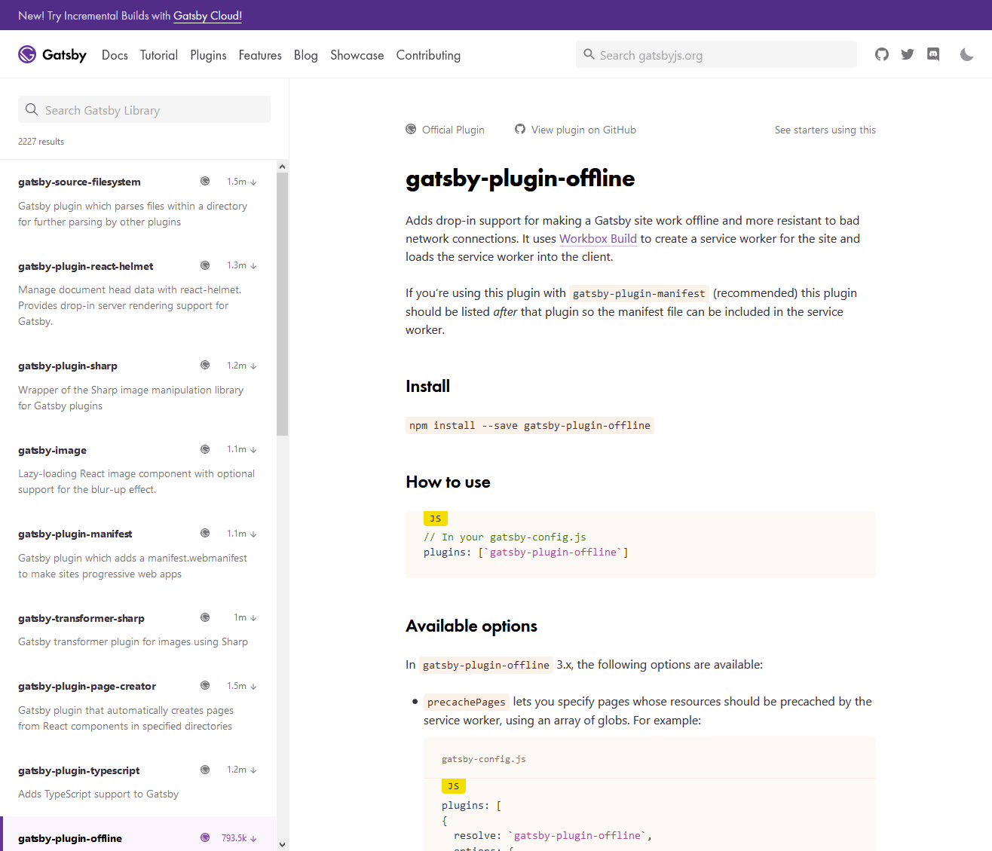Click official badge icon on gatsby-plugin-sharp
The height and width of the screenshot is (851, 992).
(205, 365)
